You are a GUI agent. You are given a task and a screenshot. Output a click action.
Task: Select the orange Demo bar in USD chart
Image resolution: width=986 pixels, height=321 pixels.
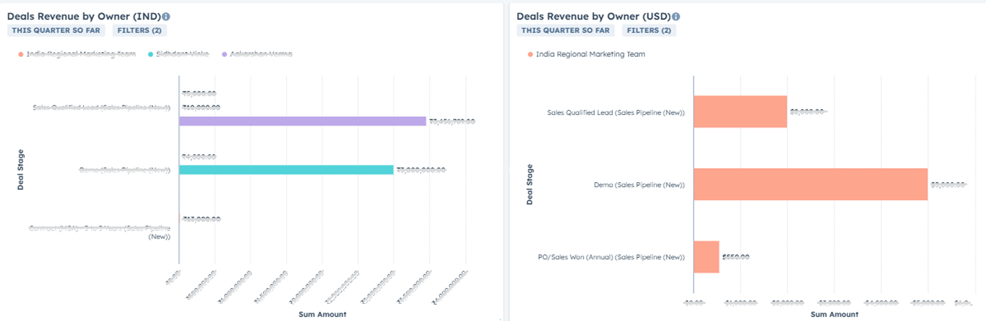(x=810, y=184)
